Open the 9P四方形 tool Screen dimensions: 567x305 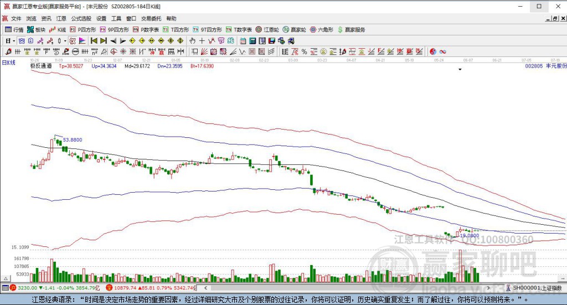click(x=114, y=30)
